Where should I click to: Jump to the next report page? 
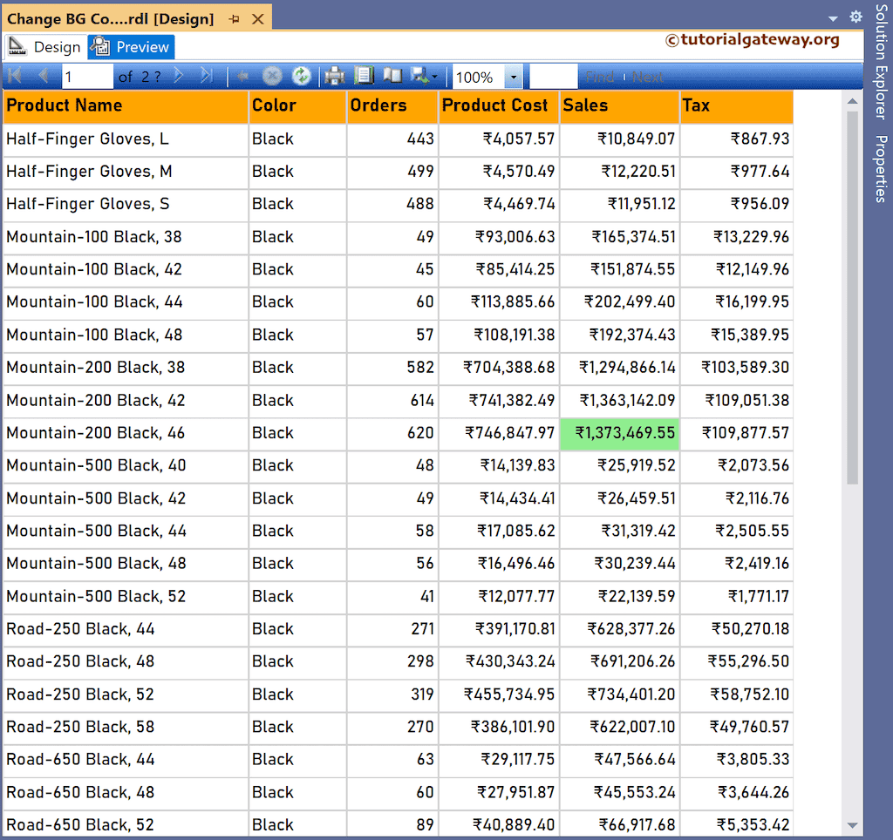coord(179,76)
